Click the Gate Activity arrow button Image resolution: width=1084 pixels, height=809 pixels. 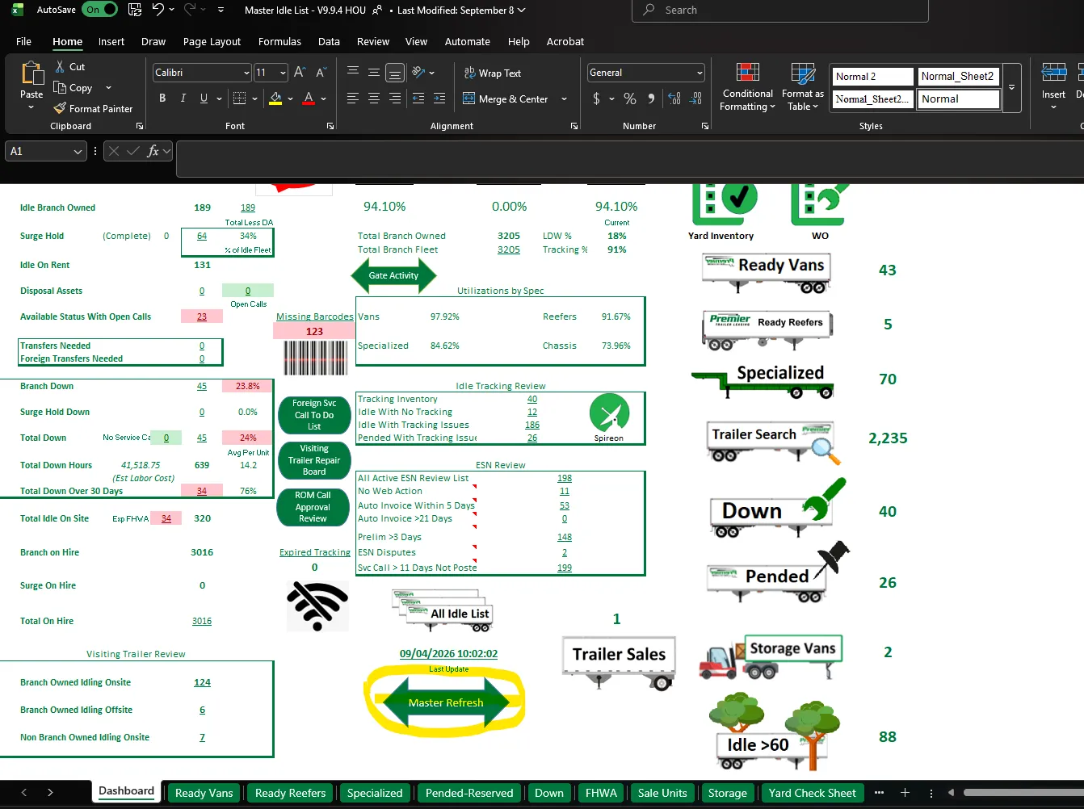[393, 275]
